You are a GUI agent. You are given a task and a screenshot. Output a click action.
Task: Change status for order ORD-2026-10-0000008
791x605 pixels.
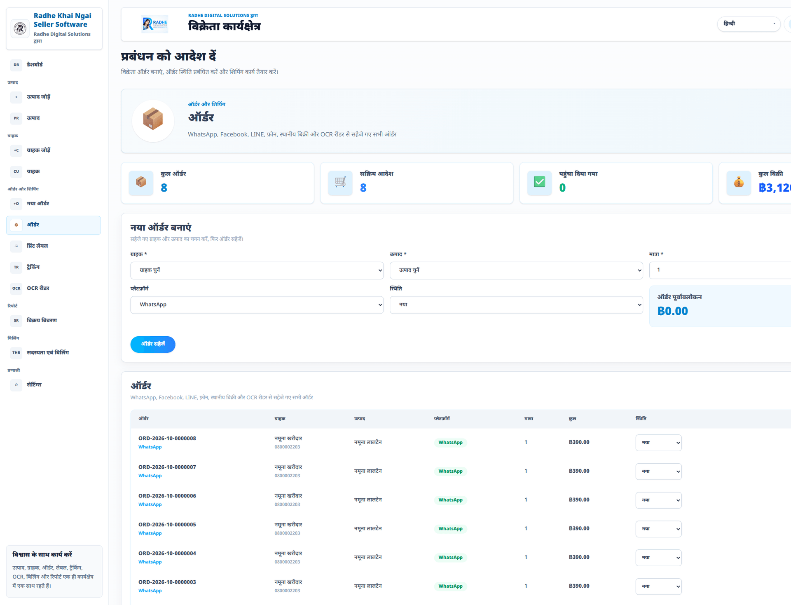pyautogui.click(x=658, y=443)
